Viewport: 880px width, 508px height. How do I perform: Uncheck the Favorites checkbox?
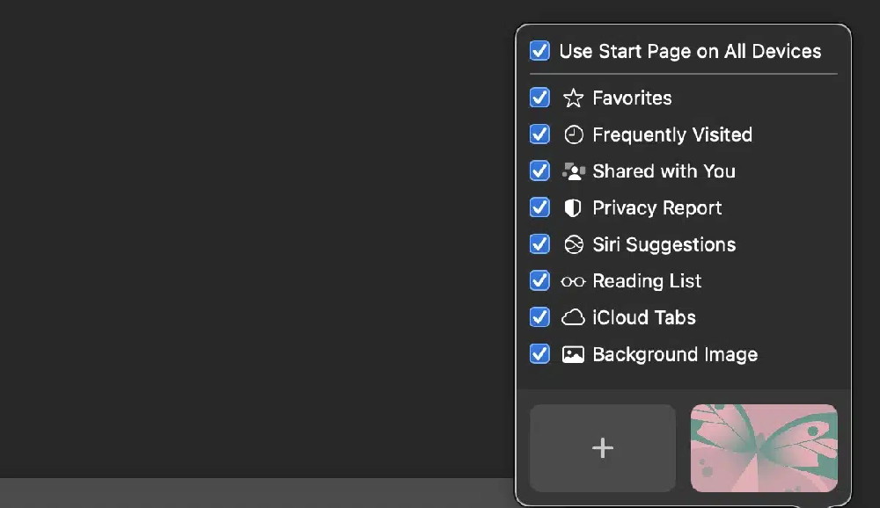(x=540, y=98)
